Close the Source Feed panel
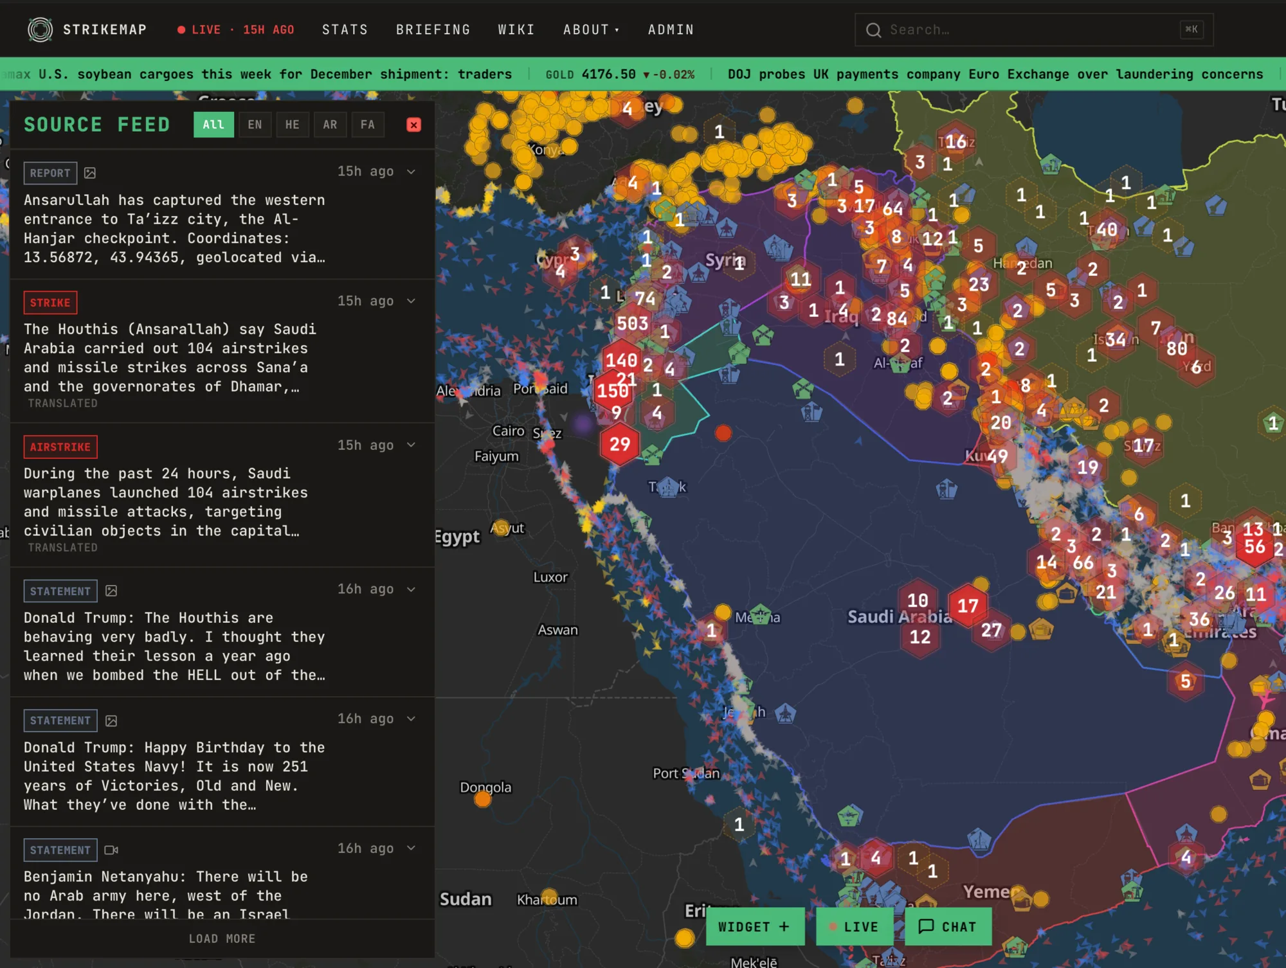Viewport: 1286px width, 968px height. click(414, 125)
